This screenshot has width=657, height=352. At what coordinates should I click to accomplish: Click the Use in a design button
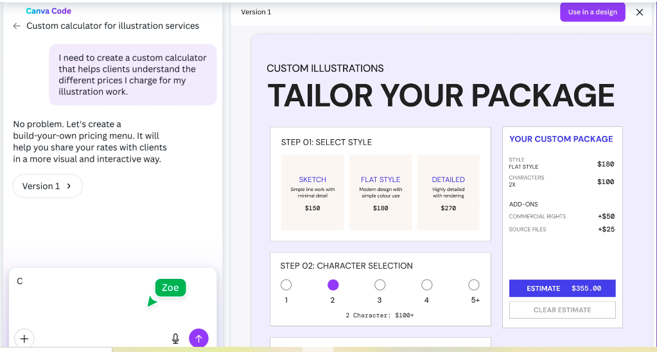coord(593,12)
